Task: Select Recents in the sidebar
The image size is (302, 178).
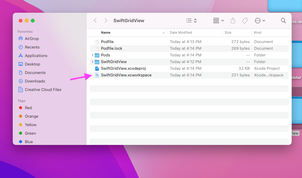Action: pos(32,47)
